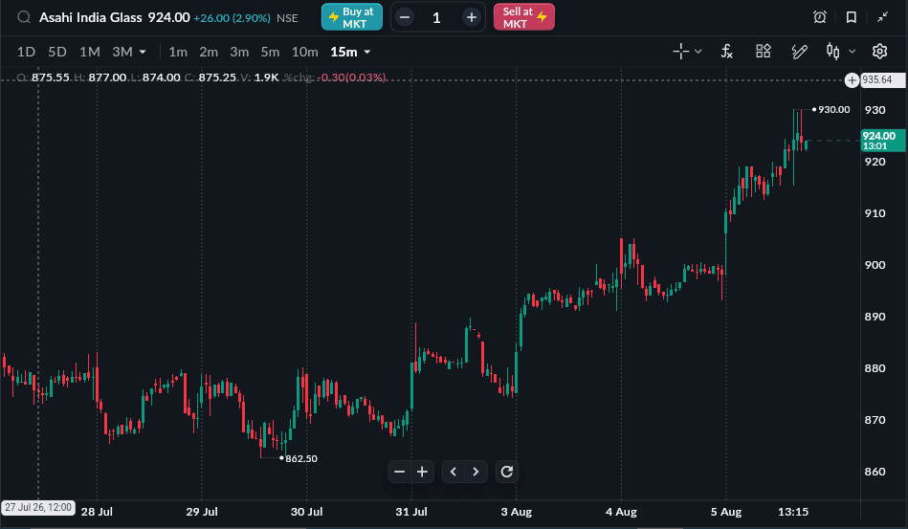Set a price alert using alarm icon
This screenshot has width=908, height=529.
pos(820,17)
